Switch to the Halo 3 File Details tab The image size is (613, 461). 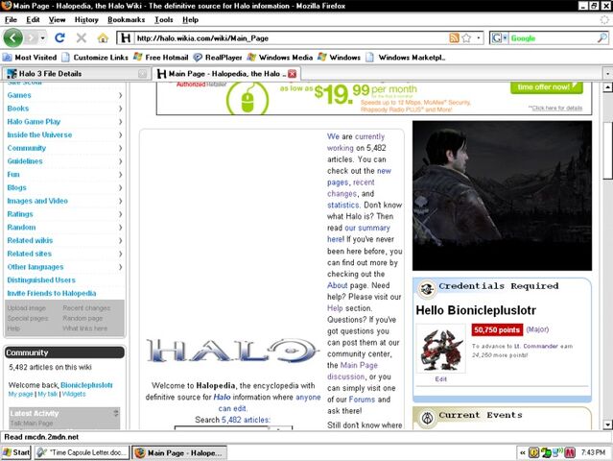coord(76,74)
